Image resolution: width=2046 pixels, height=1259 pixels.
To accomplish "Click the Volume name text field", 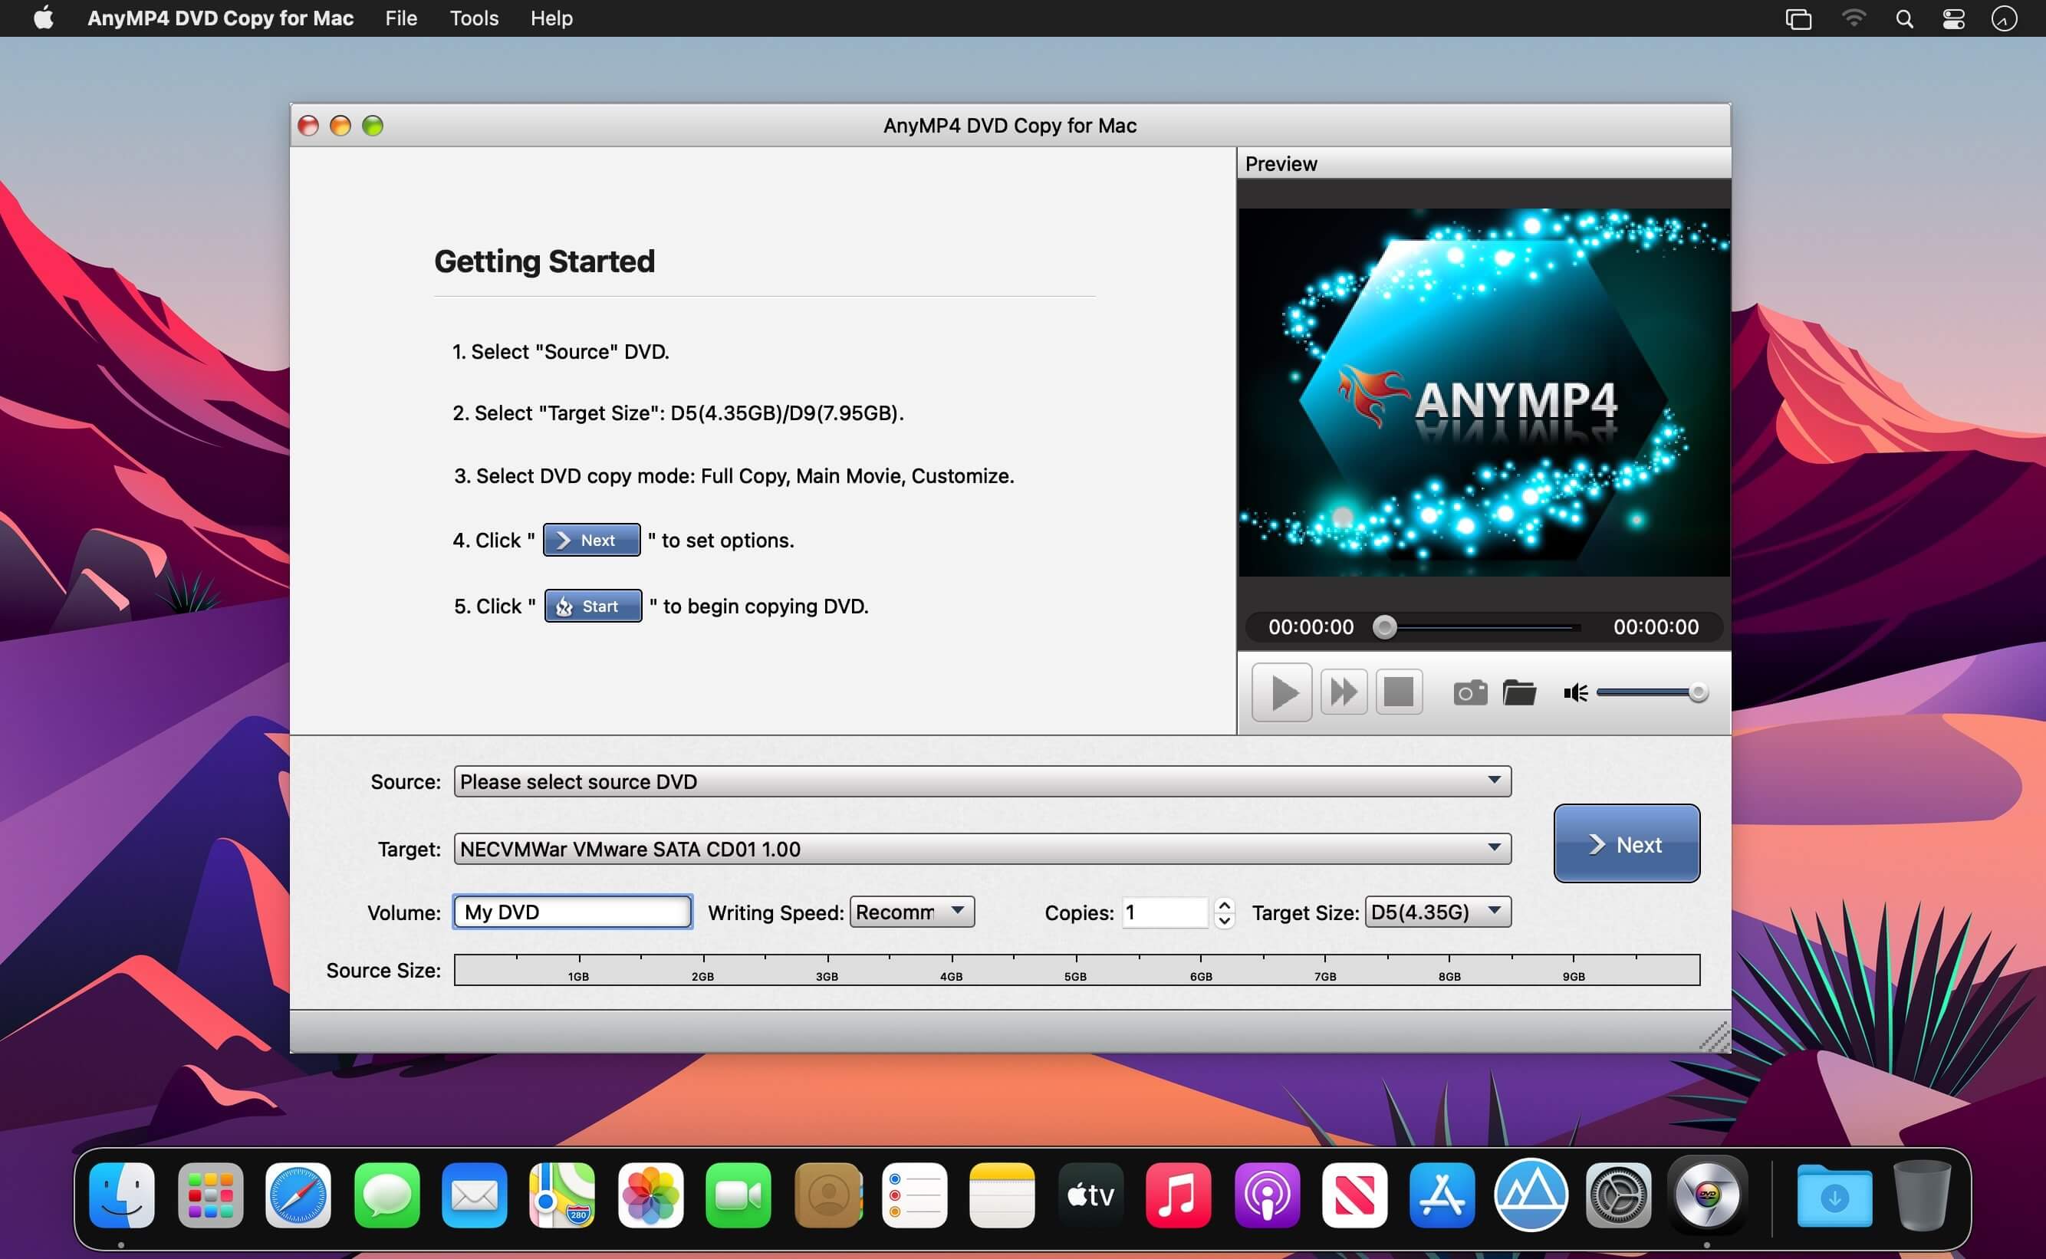I will [573, 912].
